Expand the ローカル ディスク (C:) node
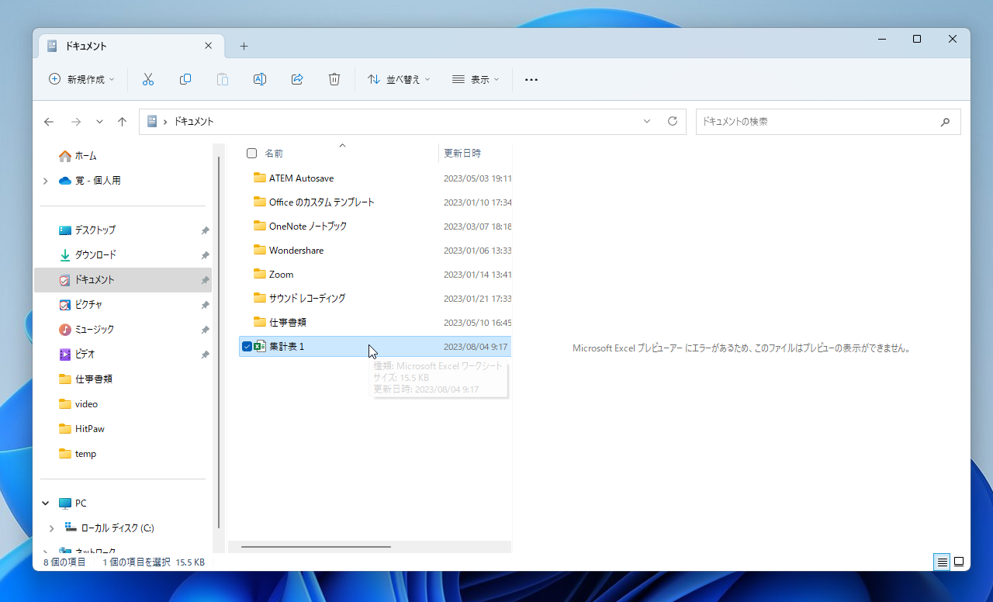 click(x=52, y=528)
